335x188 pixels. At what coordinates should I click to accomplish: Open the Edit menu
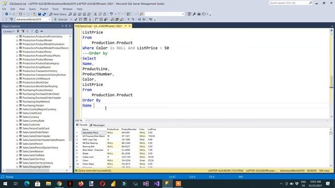[x=13, y=9]
